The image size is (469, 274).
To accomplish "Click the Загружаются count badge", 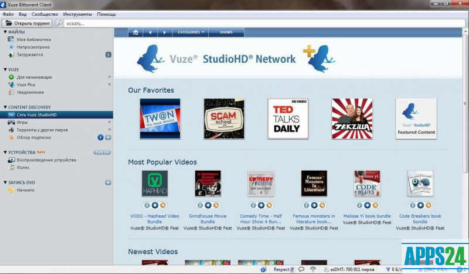I will (x=108, y=55).
